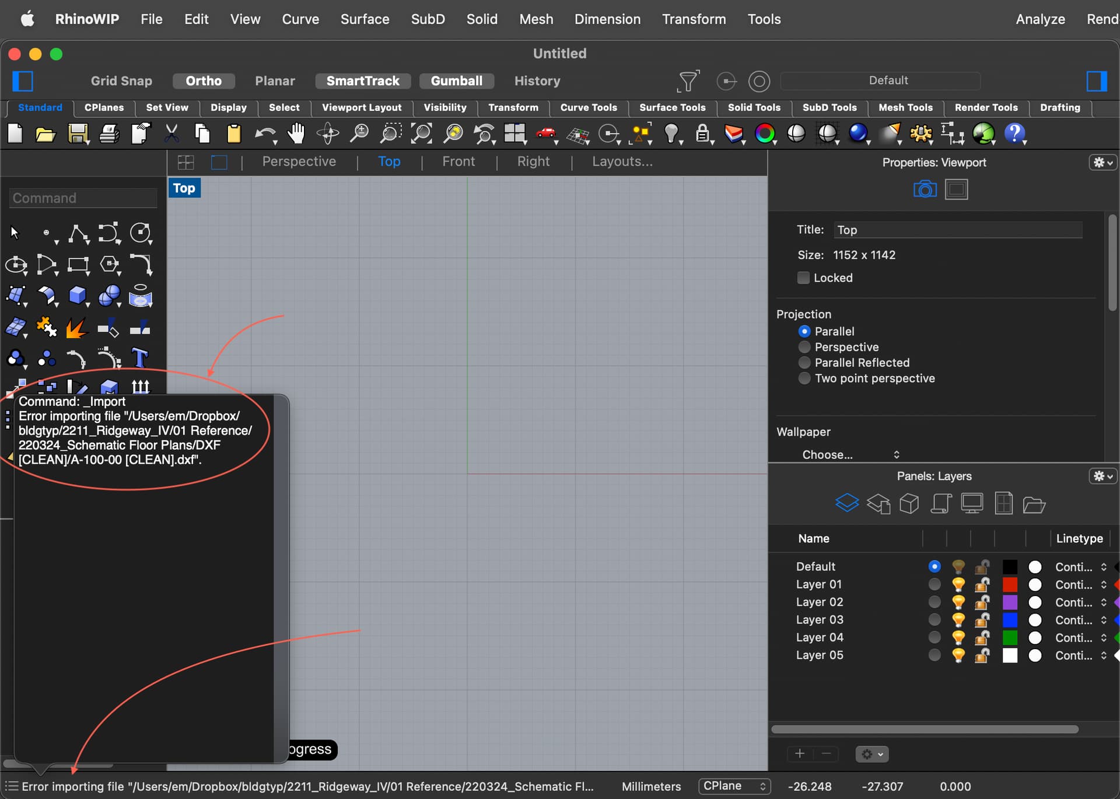Click Layer 03 blue color swatch
Viewport: 1120px width, 799px height.
[x=1010, y=620]
